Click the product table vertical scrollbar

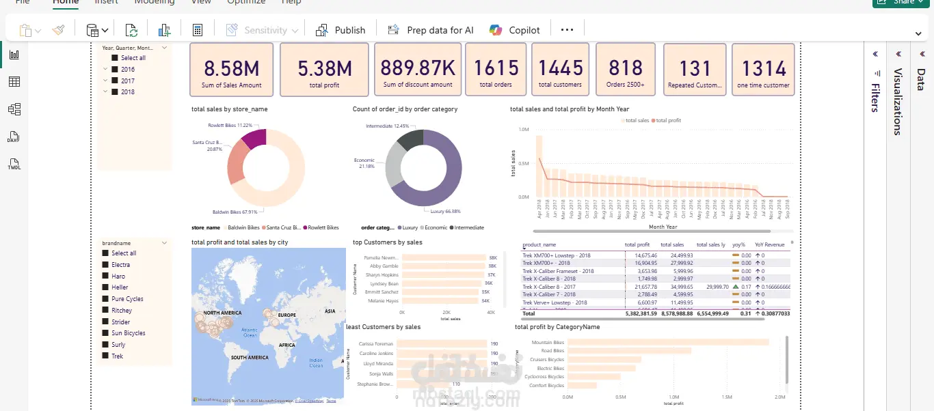tap(792, 242)
